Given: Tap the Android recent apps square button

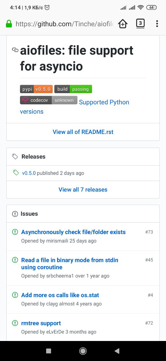Looking at the screenshot, I should point(49,351).
